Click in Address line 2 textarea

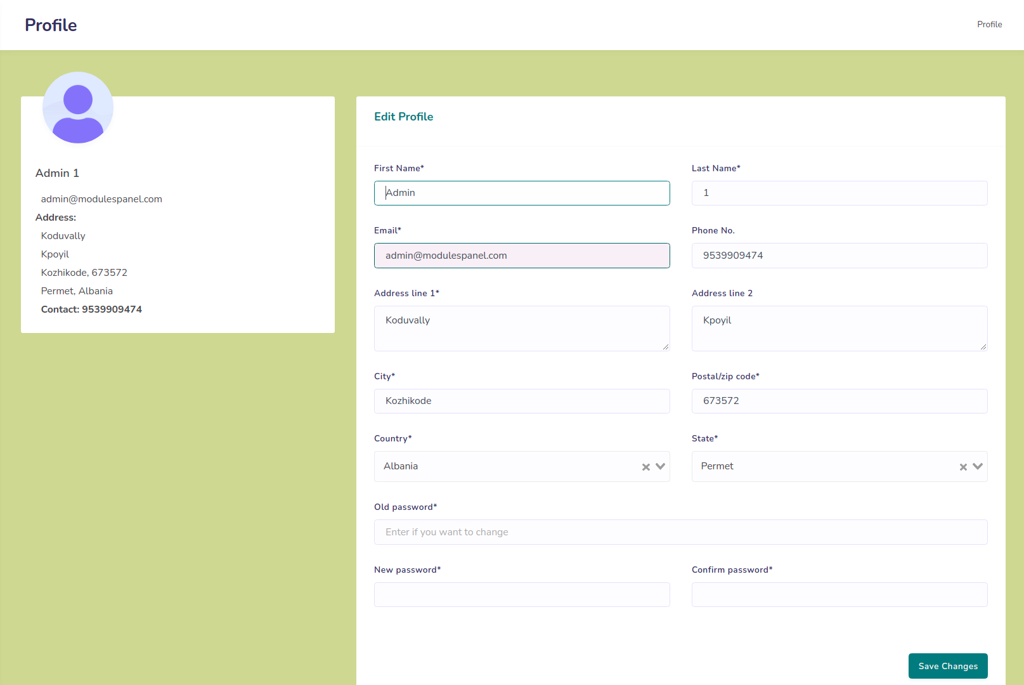tap(839, 328)
